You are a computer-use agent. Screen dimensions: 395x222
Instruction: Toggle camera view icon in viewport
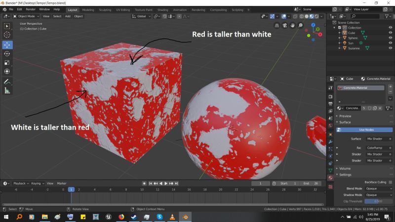285,26
